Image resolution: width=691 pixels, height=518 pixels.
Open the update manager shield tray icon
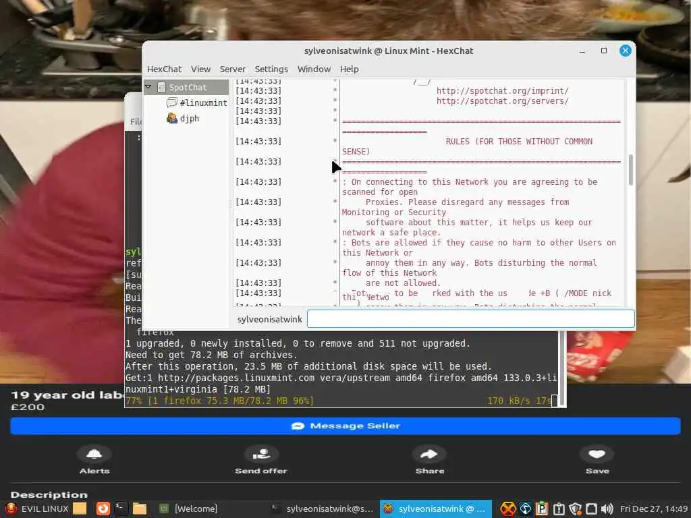pos(576,509)
